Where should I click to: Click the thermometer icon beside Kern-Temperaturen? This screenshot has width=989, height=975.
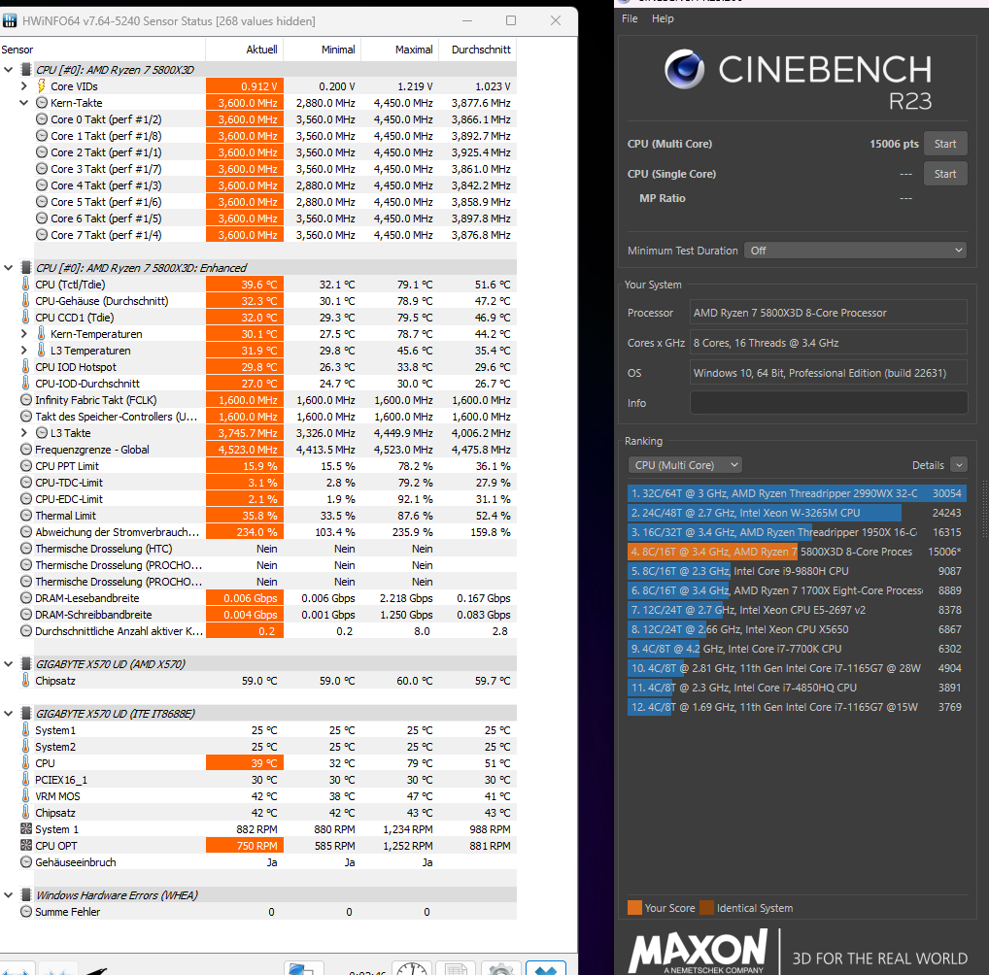coord(41,333)
